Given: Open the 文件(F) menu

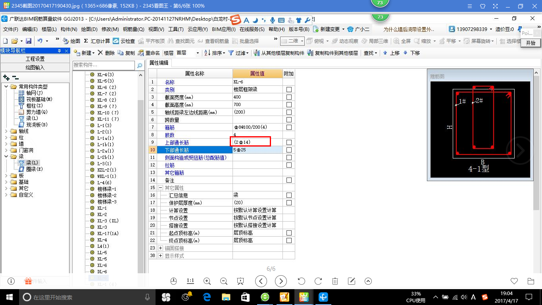Looking at the screenshot, I should point(11,29).
